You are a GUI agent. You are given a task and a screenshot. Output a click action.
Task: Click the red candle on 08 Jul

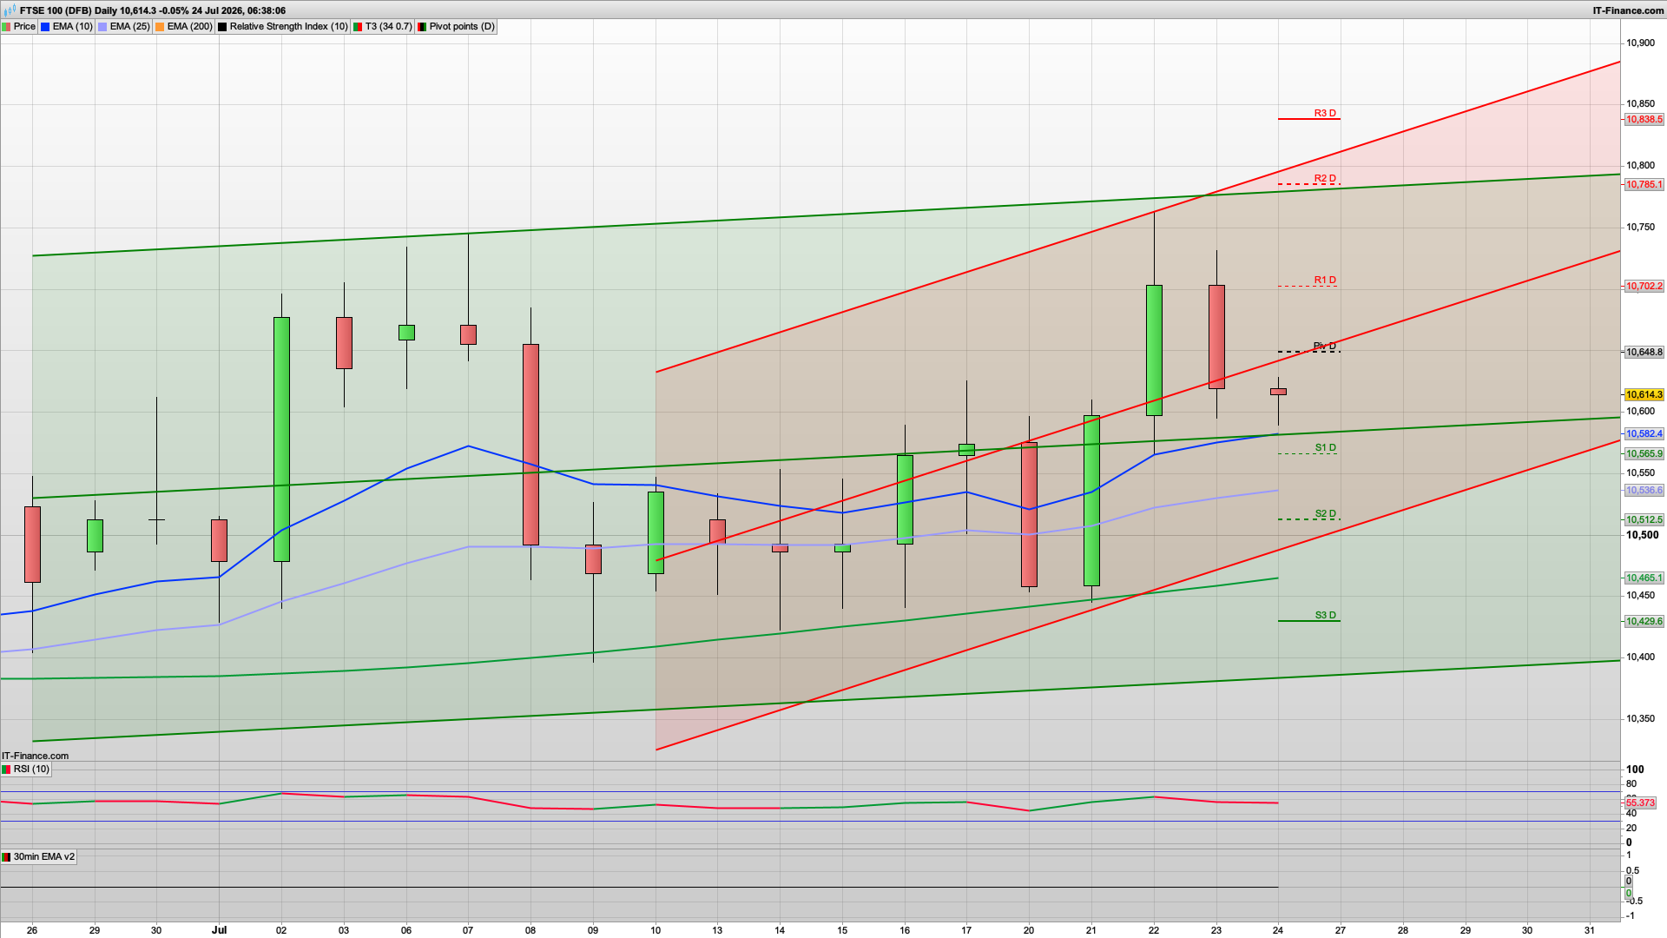point(530,445)
